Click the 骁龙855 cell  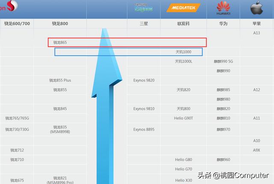click(60, 90)
